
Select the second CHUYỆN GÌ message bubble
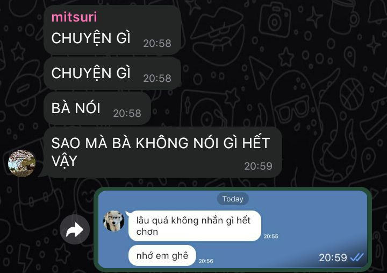pyautogui.click(x=112, y=73)
